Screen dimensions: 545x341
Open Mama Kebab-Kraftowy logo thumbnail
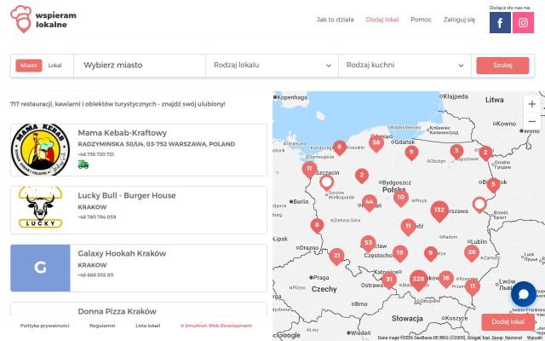click(40, 150)
